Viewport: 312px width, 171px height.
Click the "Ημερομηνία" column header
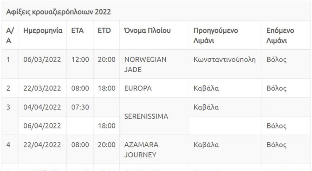(43, 31)
